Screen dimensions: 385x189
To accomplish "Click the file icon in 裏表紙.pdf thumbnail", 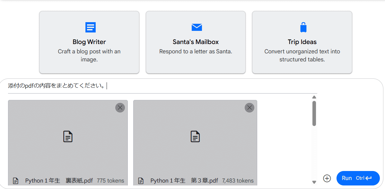I will point(68,137).
